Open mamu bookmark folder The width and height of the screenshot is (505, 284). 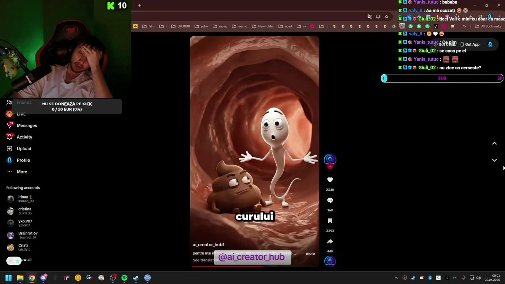pyautogui.click(x=239, y=26)
